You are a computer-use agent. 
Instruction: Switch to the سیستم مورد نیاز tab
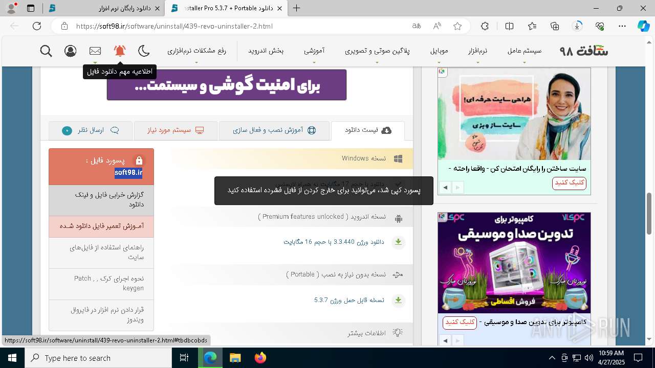point(176,130)
